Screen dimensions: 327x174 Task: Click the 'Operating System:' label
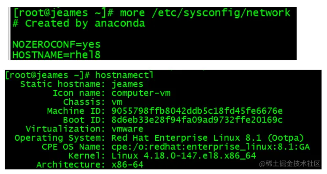[59, 138]
